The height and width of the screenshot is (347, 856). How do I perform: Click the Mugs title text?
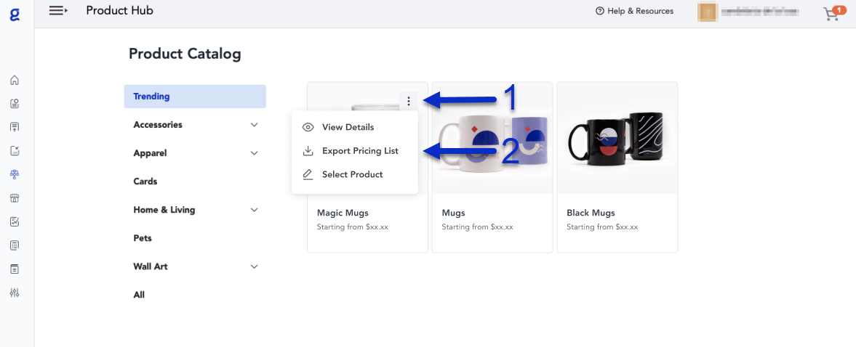point(453,213)
